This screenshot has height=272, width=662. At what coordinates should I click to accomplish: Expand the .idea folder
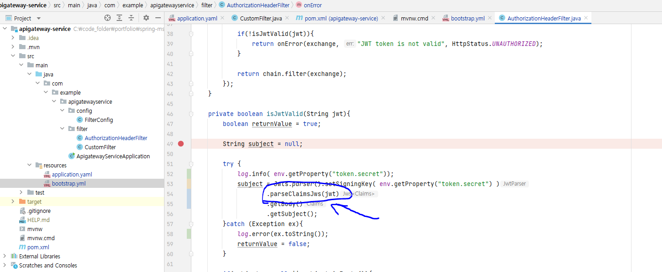13,38
